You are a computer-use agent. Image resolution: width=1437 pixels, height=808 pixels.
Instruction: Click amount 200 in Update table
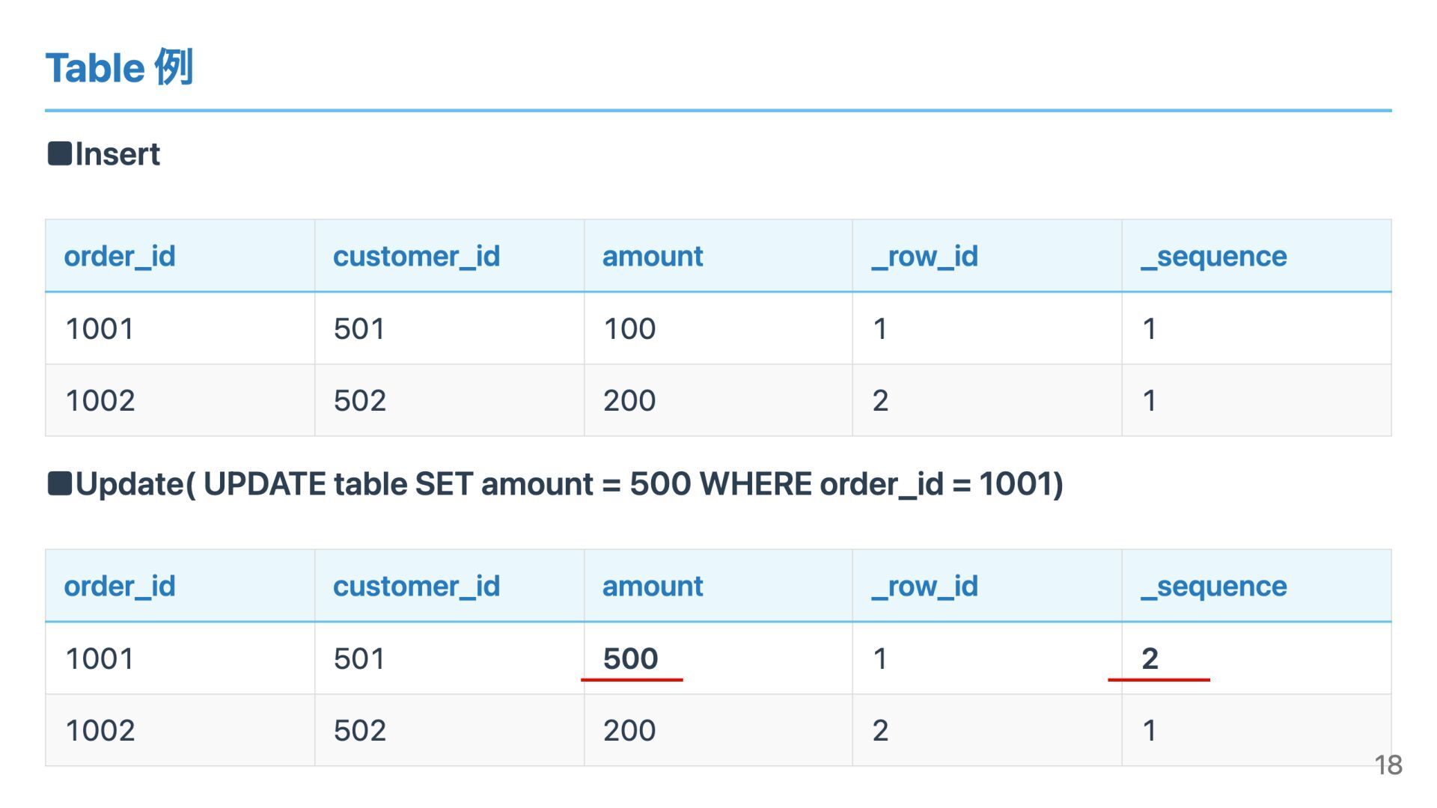629,730
